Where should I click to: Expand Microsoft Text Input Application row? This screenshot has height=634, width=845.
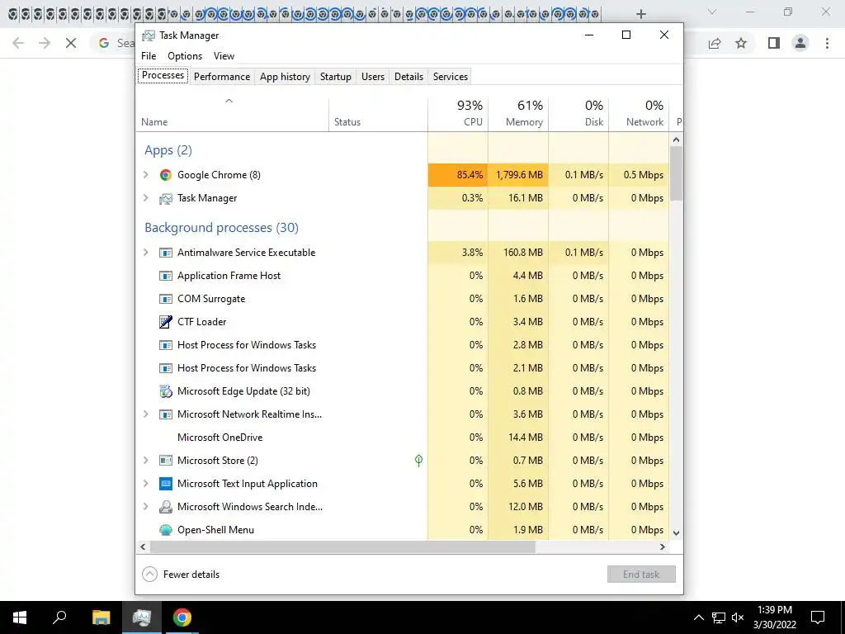[x=145, y=484]
